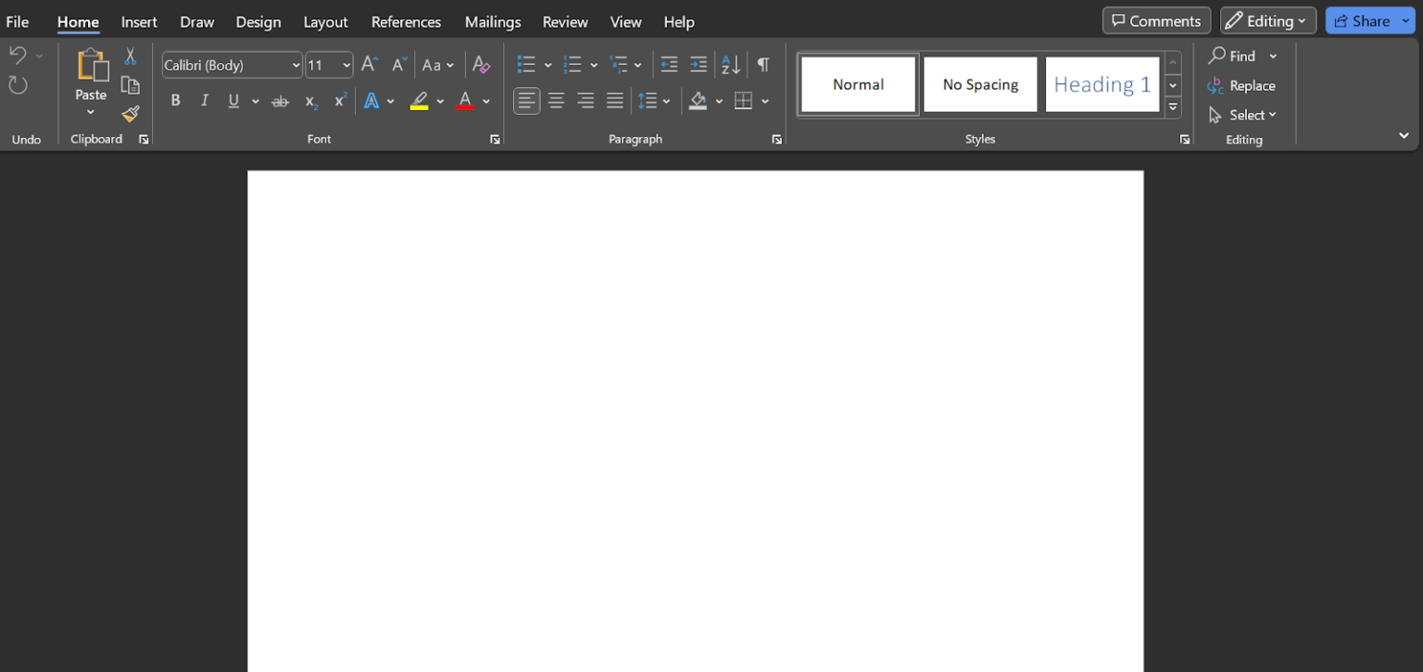Click the Increase Font Size icon

pos(368,64)
